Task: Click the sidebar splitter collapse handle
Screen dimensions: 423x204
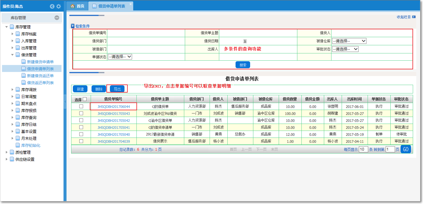Action: 65,101
